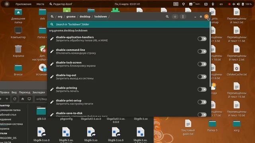Click pencil icon beside disable-log-out
Viewport: 255px width, 143px height.
[x=52, y=77]
